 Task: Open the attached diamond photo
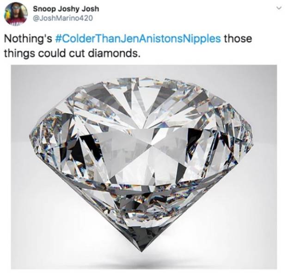(144, 167)
